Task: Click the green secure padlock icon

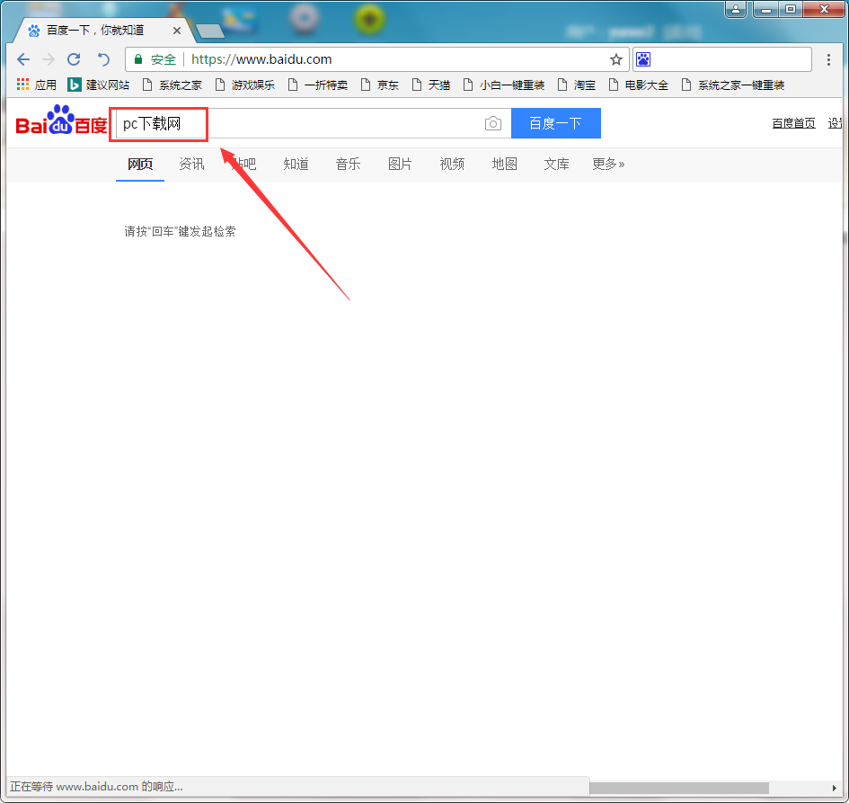Action: (x=138, y=59)
